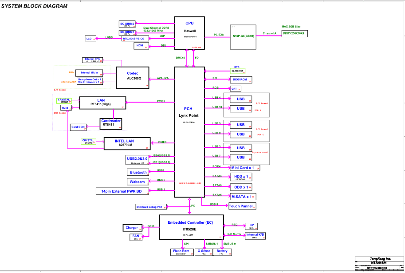Image resolution: width=405 pixels, height=273 pixels.
Task: Select the Bluetooth block
Action: (x=138, y=172)
